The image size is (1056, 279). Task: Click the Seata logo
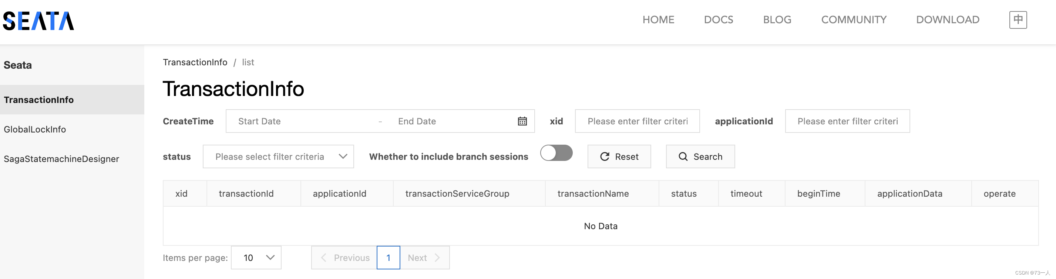(38, 21)
